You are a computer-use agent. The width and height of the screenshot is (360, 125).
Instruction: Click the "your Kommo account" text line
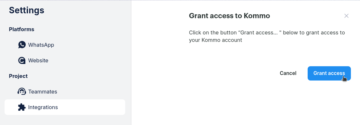point(216,40)
